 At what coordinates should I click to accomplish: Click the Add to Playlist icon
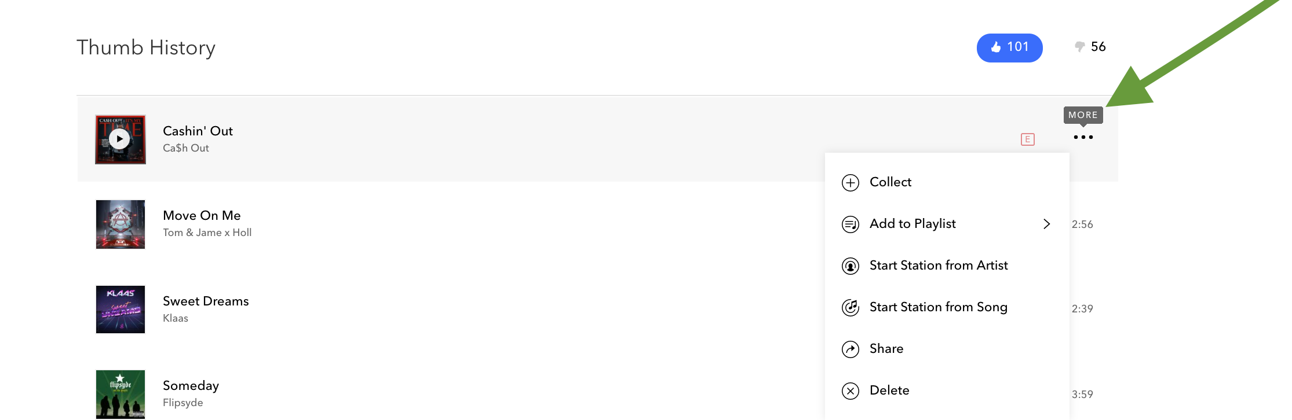pyautogui.click(x=850, y=224)
